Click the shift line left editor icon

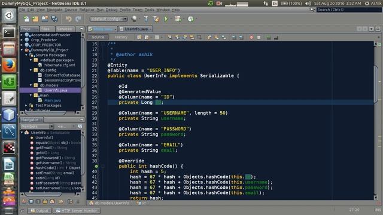click(x=234, y=37)
